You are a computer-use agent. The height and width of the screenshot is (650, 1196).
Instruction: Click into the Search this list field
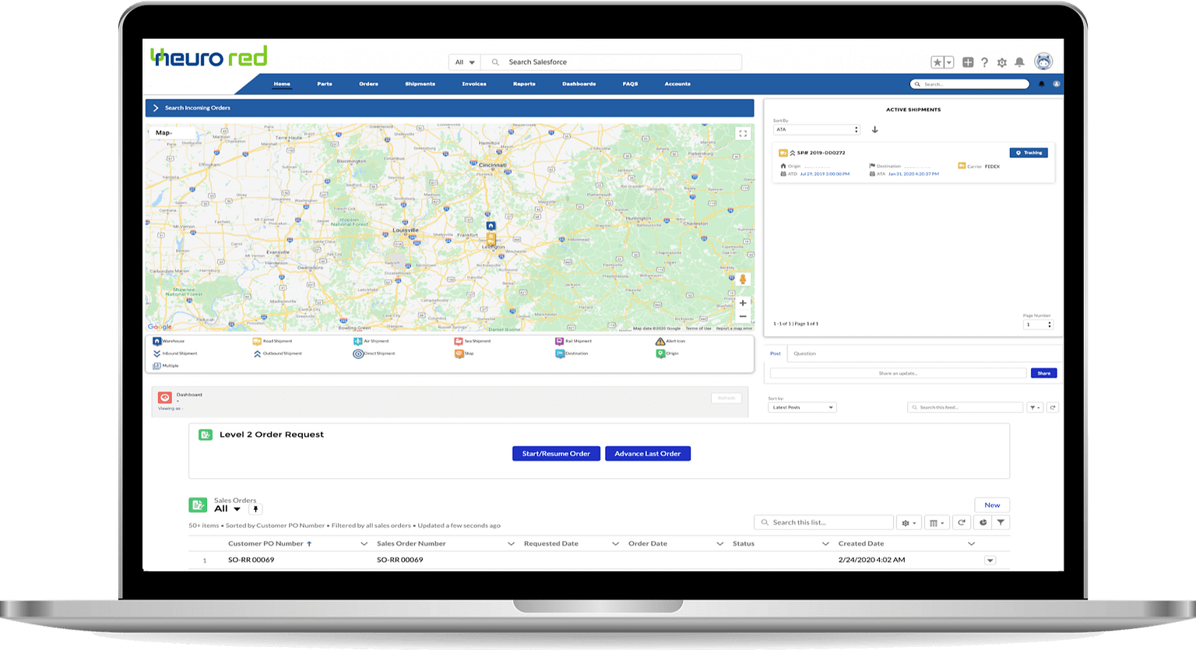click(822, 522)
